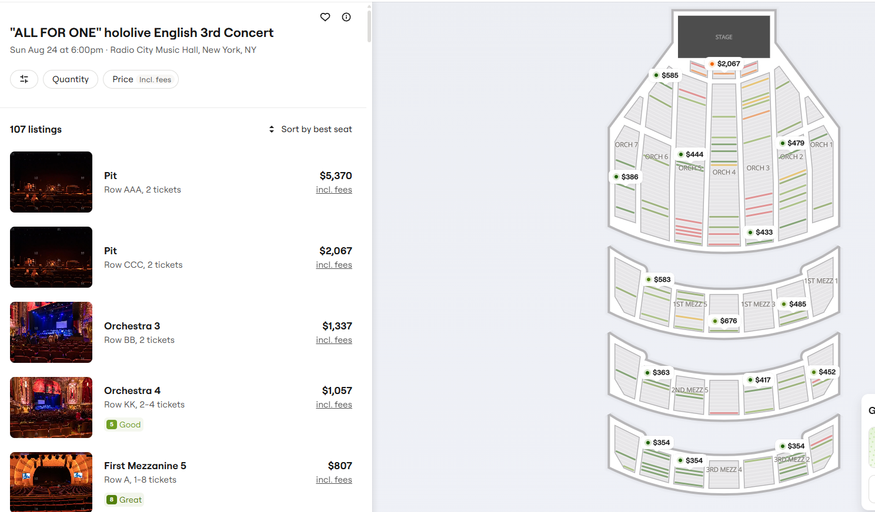Open Pit Row CCC listing thumbnail
The height and width of the screenshot is (512, 875).
(x=51, y=257)
